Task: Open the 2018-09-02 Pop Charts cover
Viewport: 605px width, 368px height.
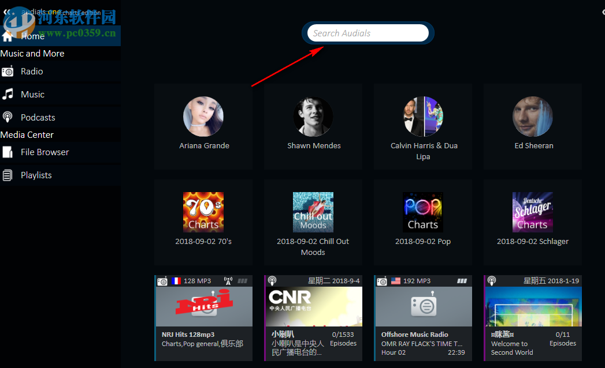Action: point(422,212)
